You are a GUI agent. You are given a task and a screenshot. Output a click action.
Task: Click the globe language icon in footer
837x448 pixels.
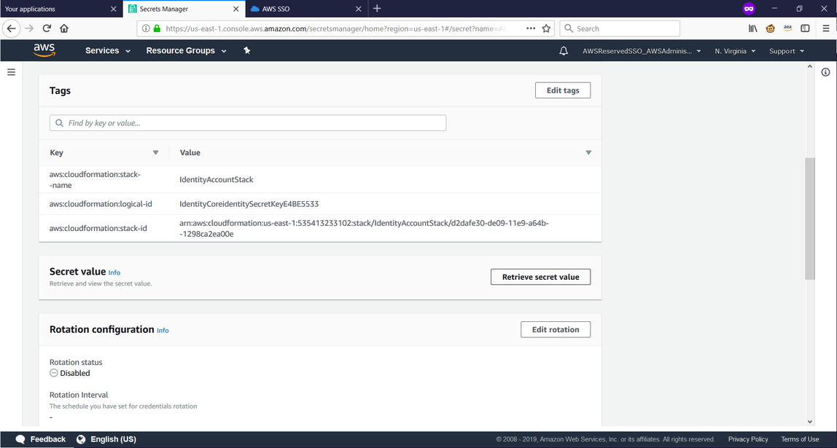[81, 439]
